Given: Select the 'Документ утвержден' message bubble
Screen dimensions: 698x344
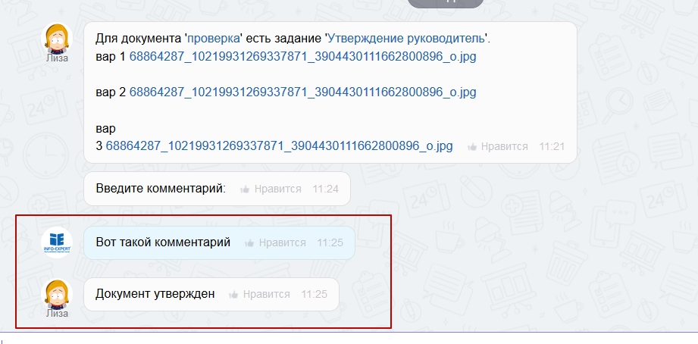Looking at the screenshot, I should click(211, 295).
